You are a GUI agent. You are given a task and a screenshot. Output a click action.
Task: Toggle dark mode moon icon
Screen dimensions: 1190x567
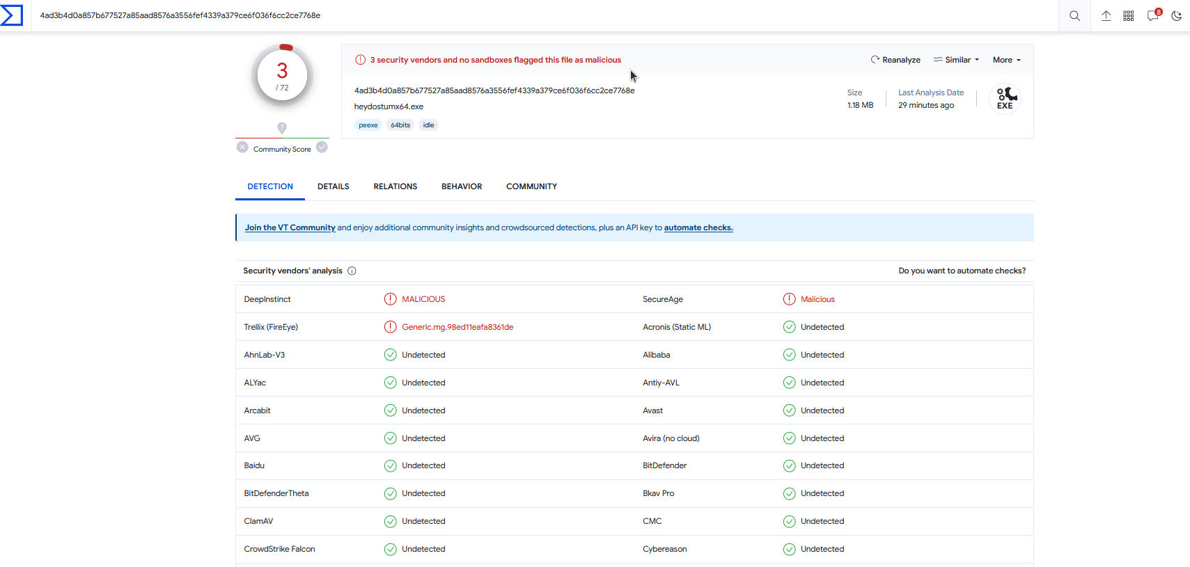(1177, 15)
